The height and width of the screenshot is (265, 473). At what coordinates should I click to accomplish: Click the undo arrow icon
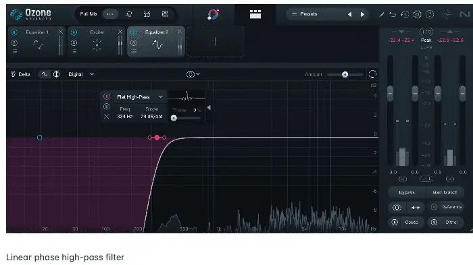[x=393, y=14]
